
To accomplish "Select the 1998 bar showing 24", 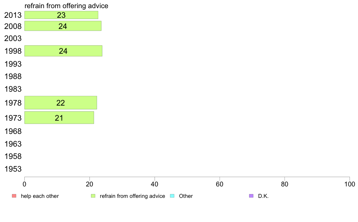I will pyautogui.click(x=64, y=51).
